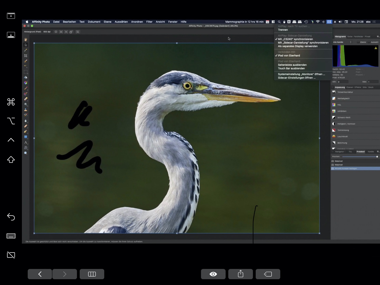380x285 pixels.
Task: Check "Als separates Display verwenden" option
Action: [298, 46]
